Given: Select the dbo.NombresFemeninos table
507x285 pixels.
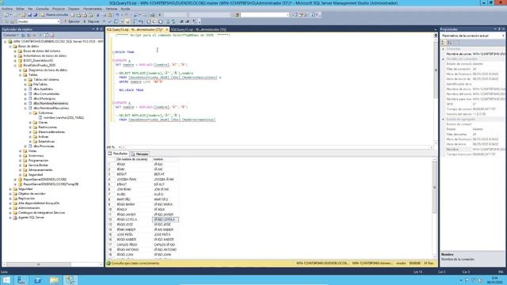Looking at the screenshot, I should point(51,104).
